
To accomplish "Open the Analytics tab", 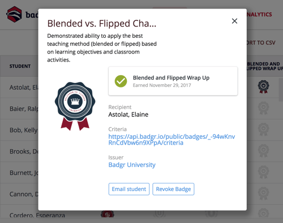I will pos(259,15).
